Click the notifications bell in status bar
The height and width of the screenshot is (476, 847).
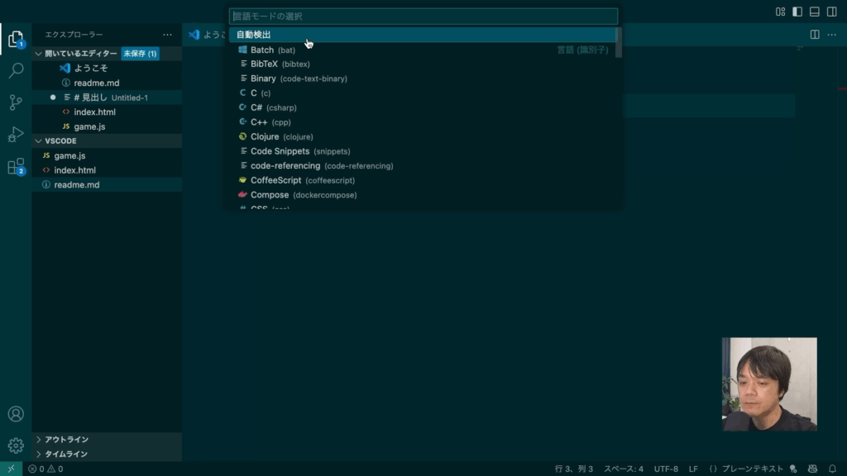pos(832,469)
